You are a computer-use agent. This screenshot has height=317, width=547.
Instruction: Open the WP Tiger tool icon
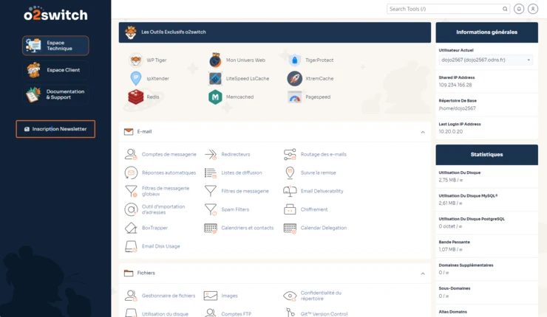pos(135,60)
